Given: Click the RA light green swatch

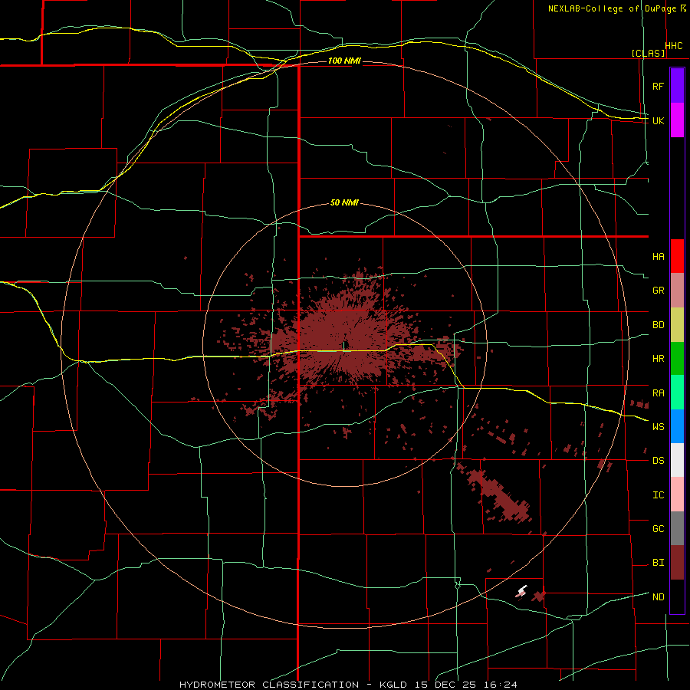Looking at the screenshot, I should click(x=677, y=393).
